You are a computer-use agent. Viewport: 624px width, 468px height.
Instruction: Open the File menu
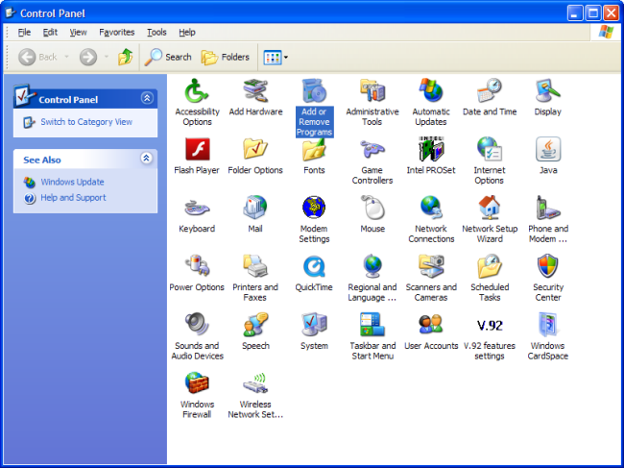click(24, 33)
